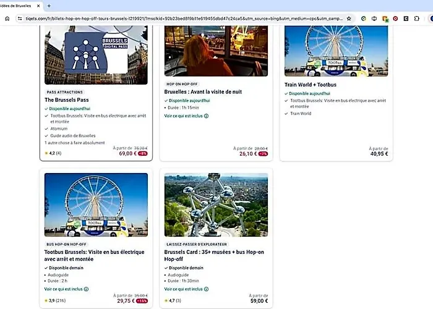Click the address bar URL field
Screen dimensions: 433x309
click(184, 19)
